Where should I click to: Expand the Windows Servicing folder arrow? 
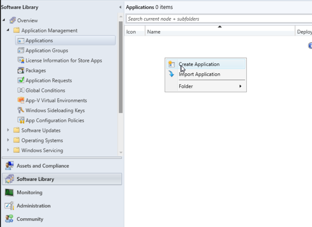click(x=8, y=150)
